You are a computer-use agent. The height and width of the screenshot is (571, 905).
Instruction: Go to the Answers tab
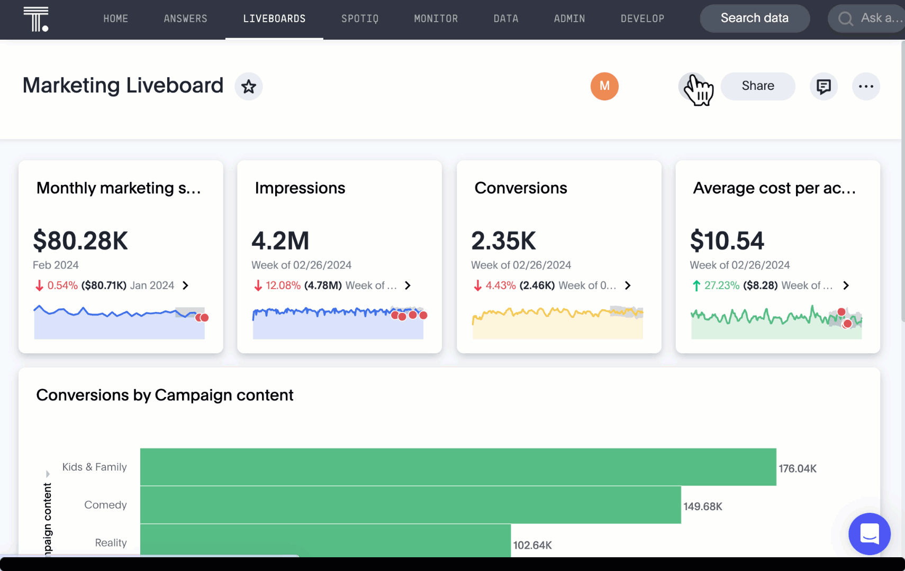click(x=185, y=19)
